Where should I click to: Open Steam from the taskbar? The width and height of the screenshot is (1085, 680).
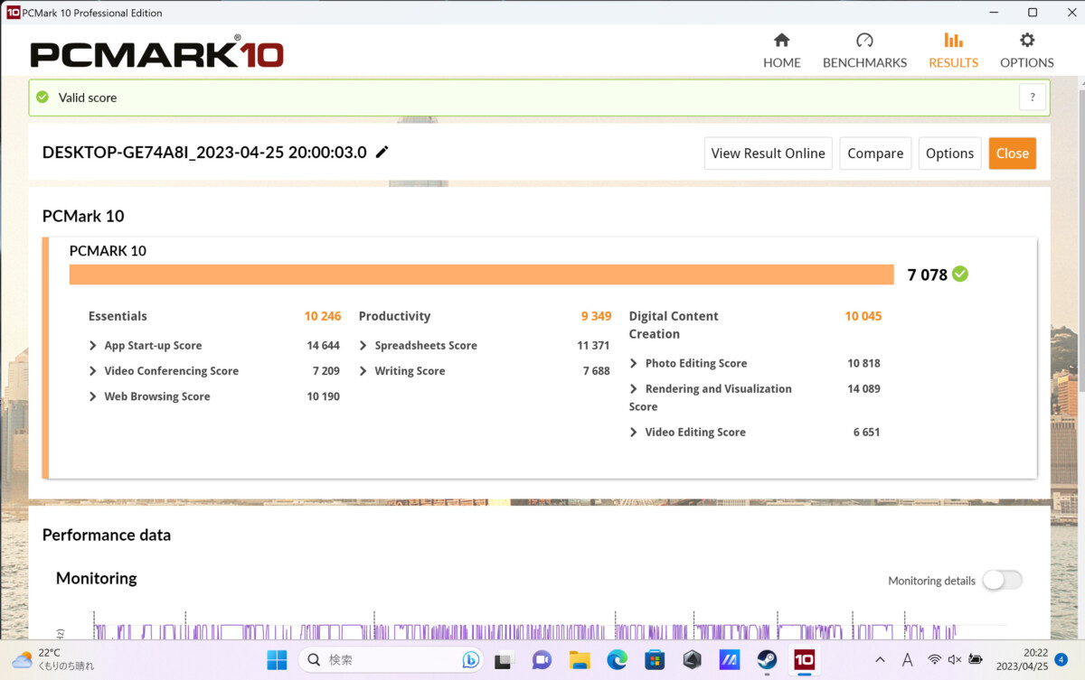tap(767, 660)
